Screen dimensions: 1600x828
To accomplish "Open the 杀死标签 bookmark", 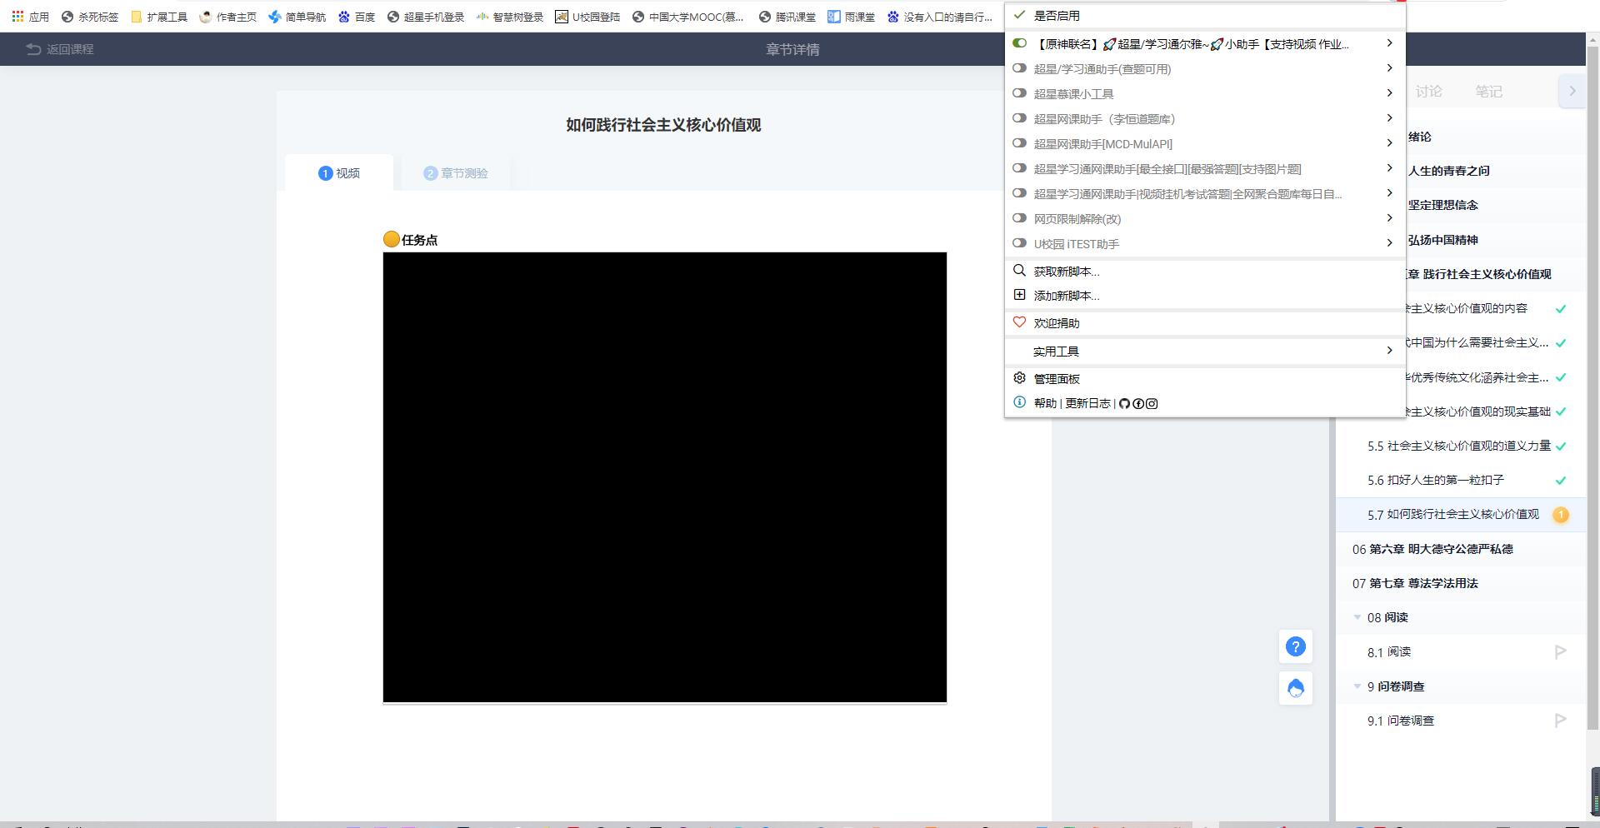I will click(x=90, y=17).
